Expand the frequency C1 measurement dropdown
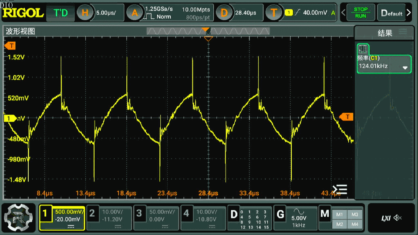418x235 pixels. pyautogui.click(x=405, y=68)
